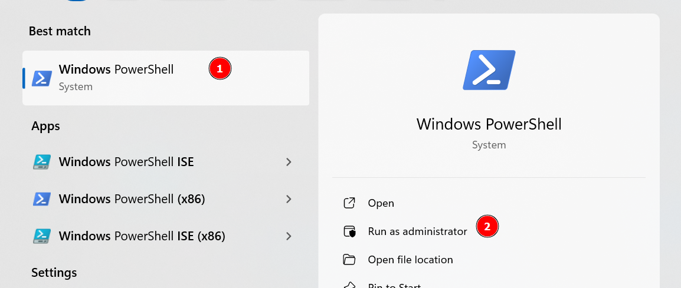
Task: Choose the Open file location label
Action: [410, 260]
